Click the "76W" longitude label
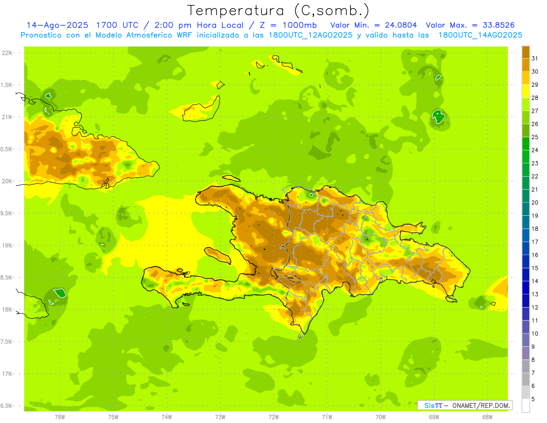547x423 pixels. [60, 417]
